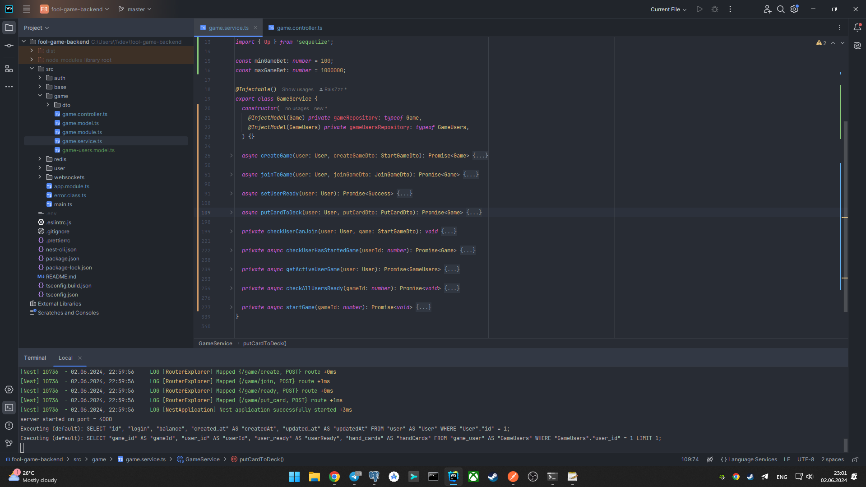Open the Notifications bell
Viewport: 866px width, 487px height.
click(x=857, y=28)
